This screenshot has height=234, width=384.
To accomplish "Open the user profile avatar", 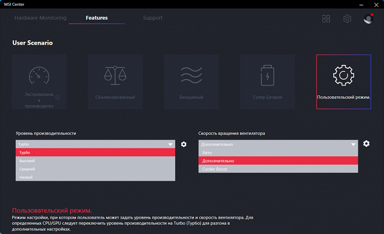I will [368, 19].
